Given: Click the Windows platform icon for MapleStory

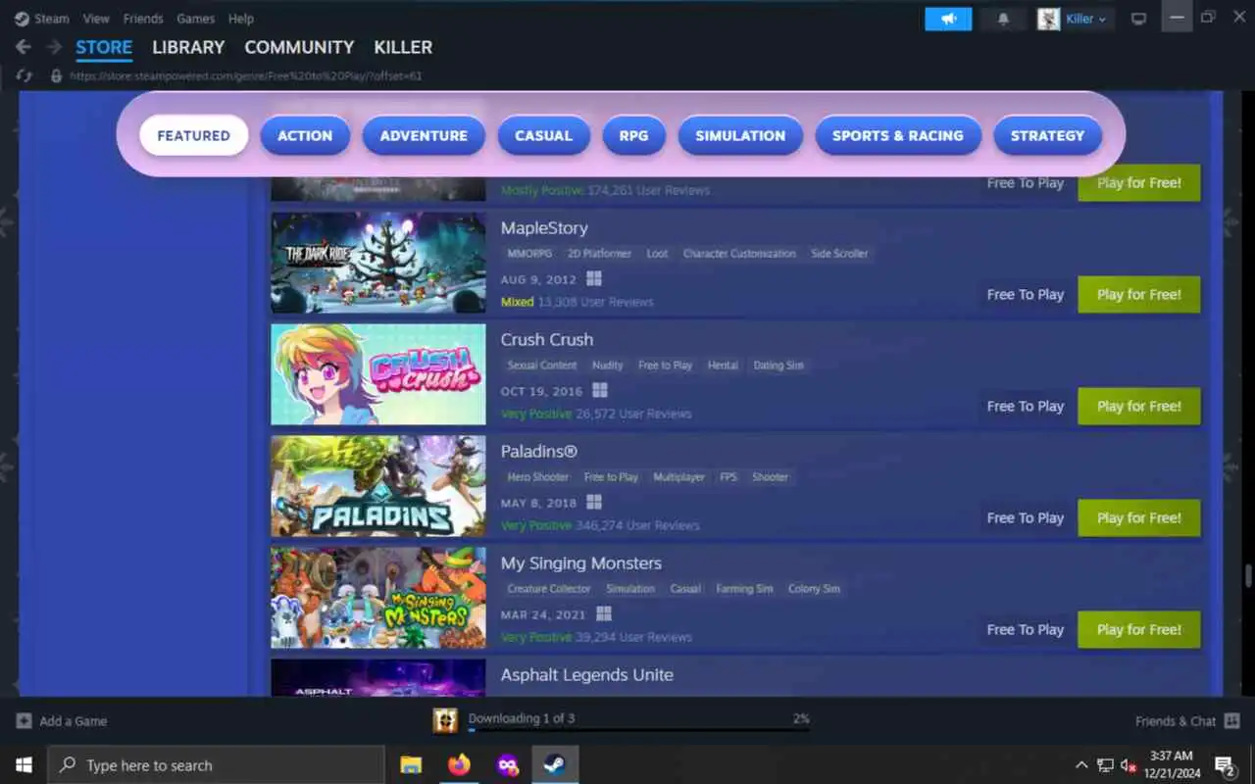Looking at the screenshot, I should point(594,279).
